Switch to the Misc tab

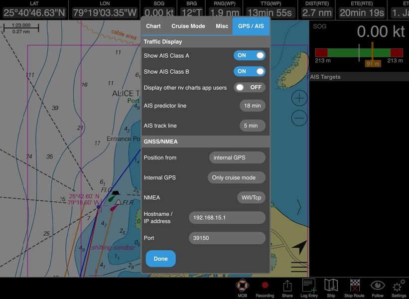(222, 26)
